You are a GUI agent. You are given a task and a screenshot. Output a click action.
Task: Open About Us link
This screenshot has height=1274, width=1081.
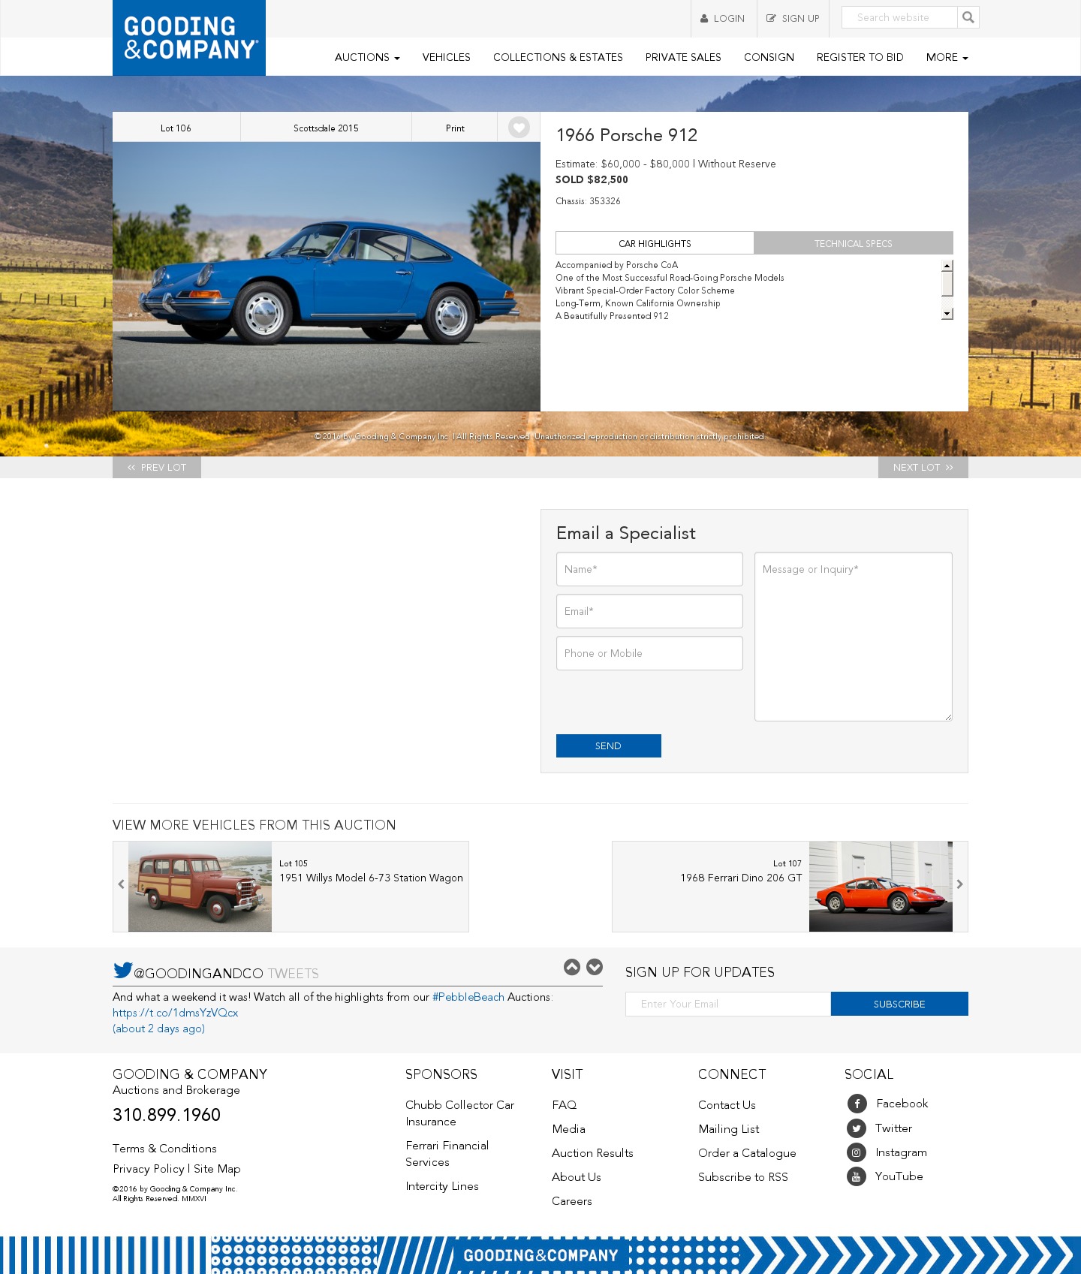[576, 1177]
